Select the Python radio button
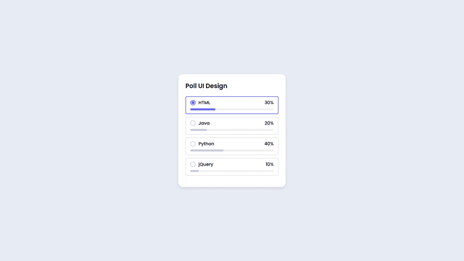Screen dimensions: 464x261 coord(193,144)
